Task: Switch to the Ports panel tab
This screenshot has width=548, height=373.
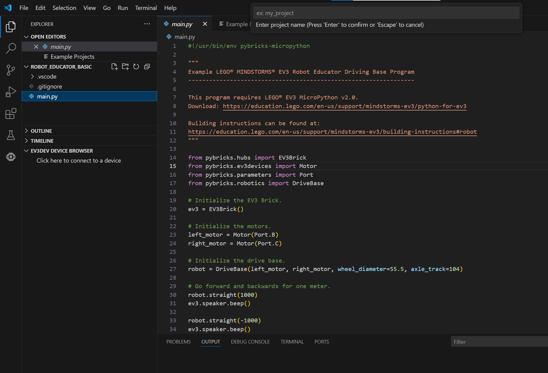Action: [322, 342]
